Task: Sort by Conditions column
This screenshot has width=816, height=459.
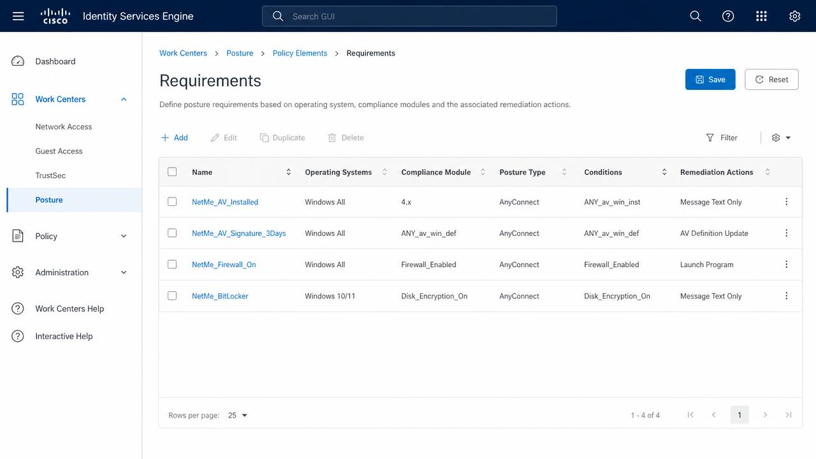Action: 664,172
